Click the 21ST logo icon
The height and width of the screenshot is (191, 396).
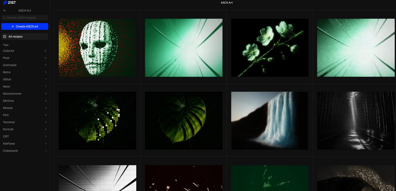(5, 3)
